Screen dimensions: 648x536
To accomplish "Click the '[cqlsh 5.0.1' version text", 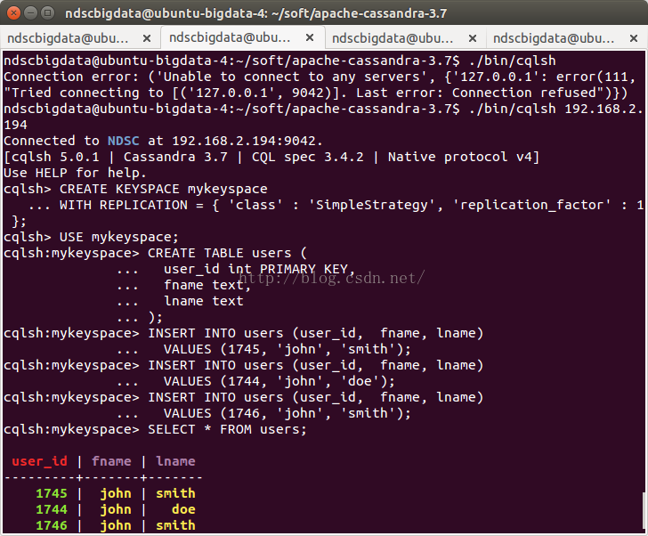I will pos(52,157).
